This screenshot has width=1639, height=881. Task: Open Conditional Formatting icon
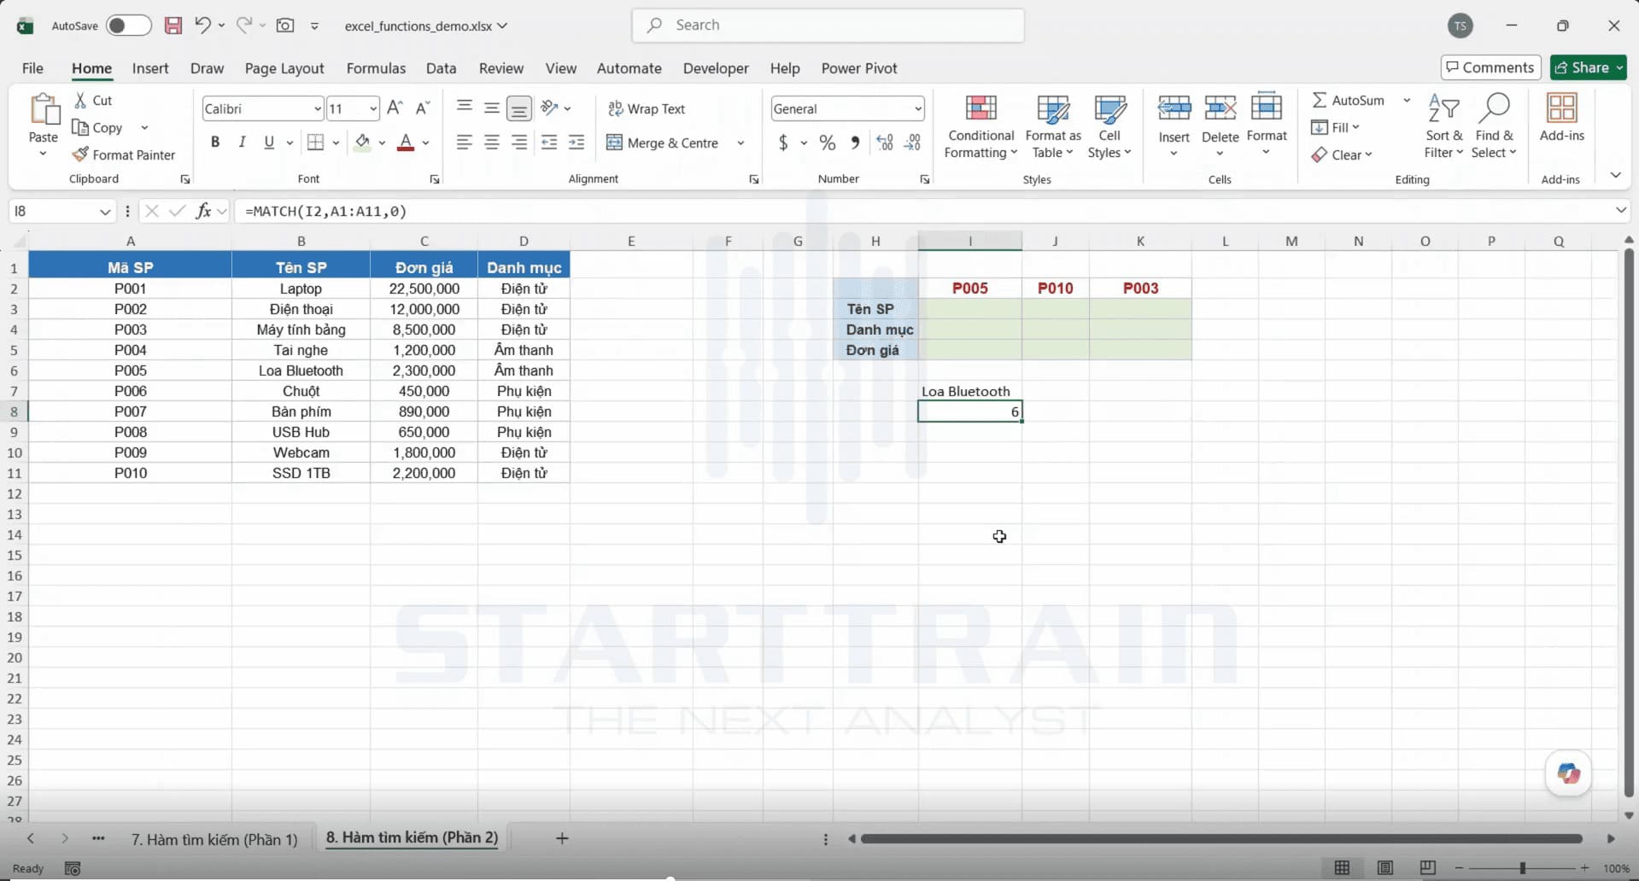(x=980, y=108)
